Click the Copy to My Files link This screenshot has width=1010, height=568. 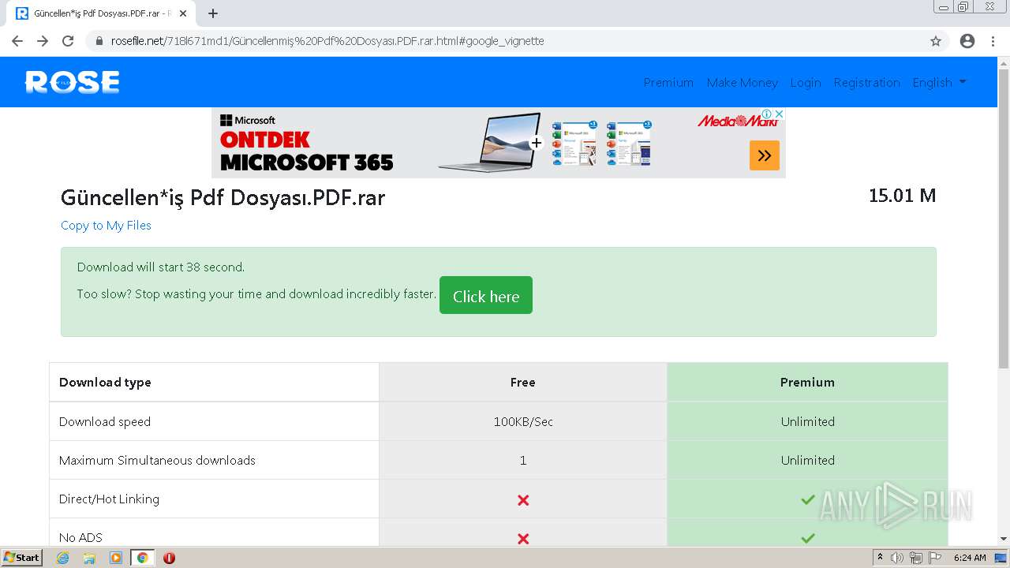[106, 226]
